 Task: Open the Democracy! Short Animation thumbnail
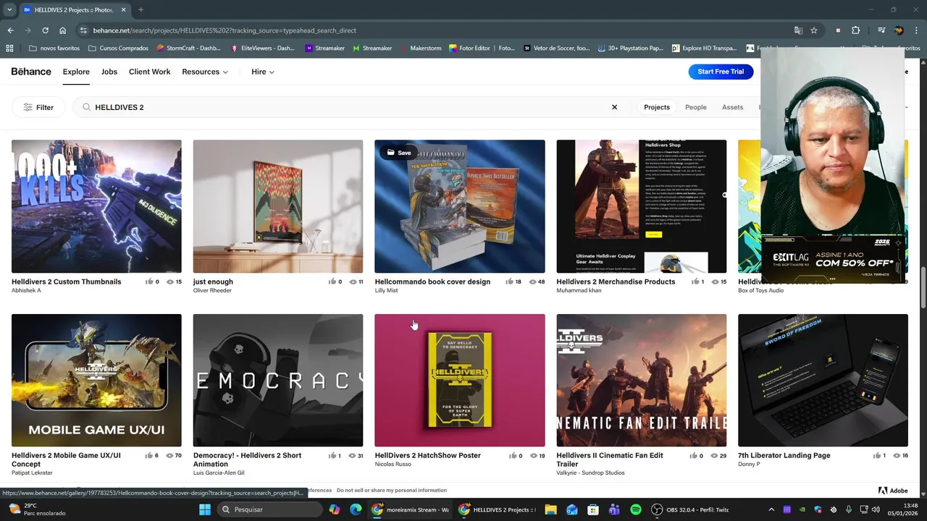pyautogui.click(x=278, y=380)
